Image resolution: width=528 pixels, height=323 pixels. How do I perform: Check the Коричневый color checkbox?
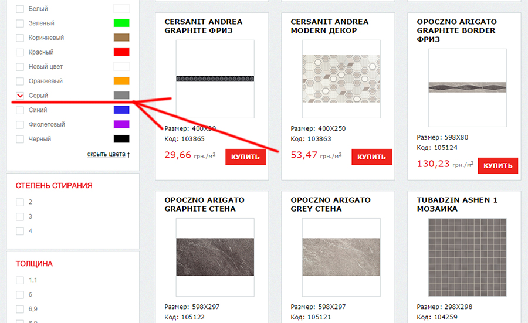(20, 38)
